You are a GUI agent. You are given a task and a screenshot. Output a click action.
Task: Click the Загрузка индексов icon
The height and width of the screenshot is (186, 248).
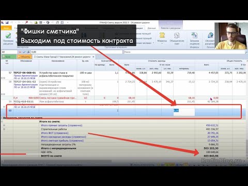click(x=194, y=36)
